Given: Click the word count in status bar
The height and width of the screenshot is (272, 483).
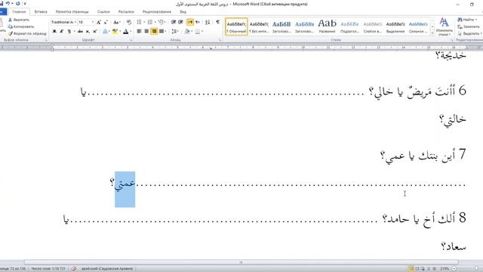Looking at the screenshot, I should point(48,269).
